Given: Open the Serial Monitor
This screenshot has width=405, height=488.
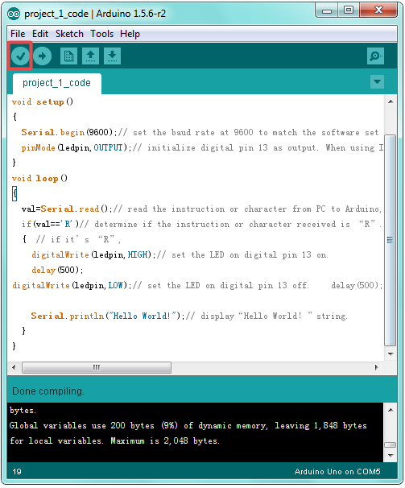Looking at the screenshot, I should [x=375, y=56].
